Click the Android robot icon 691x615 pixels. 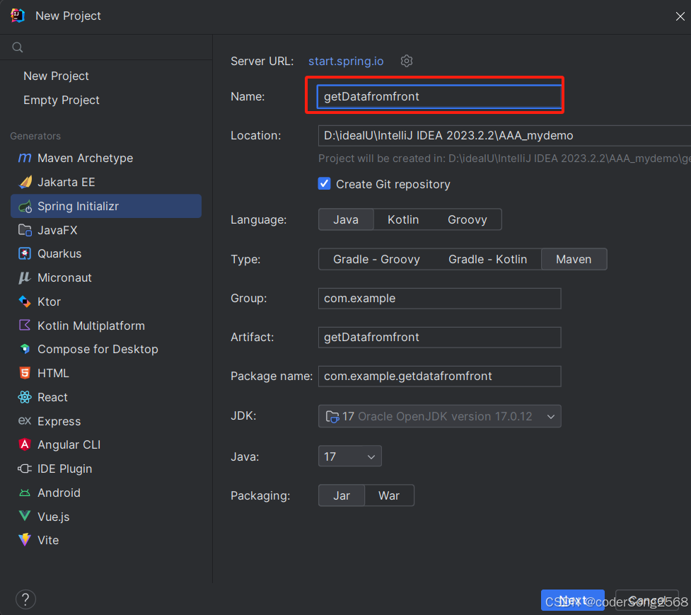coord(25,493)
